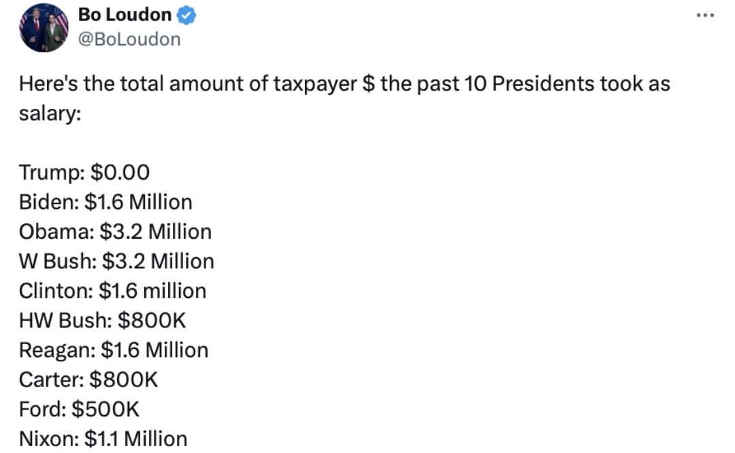The width and height of the screenshot is (735, 453).
Task: Click the word 'taxpayer' in the tweet
Action: click(x=315, y=84)
